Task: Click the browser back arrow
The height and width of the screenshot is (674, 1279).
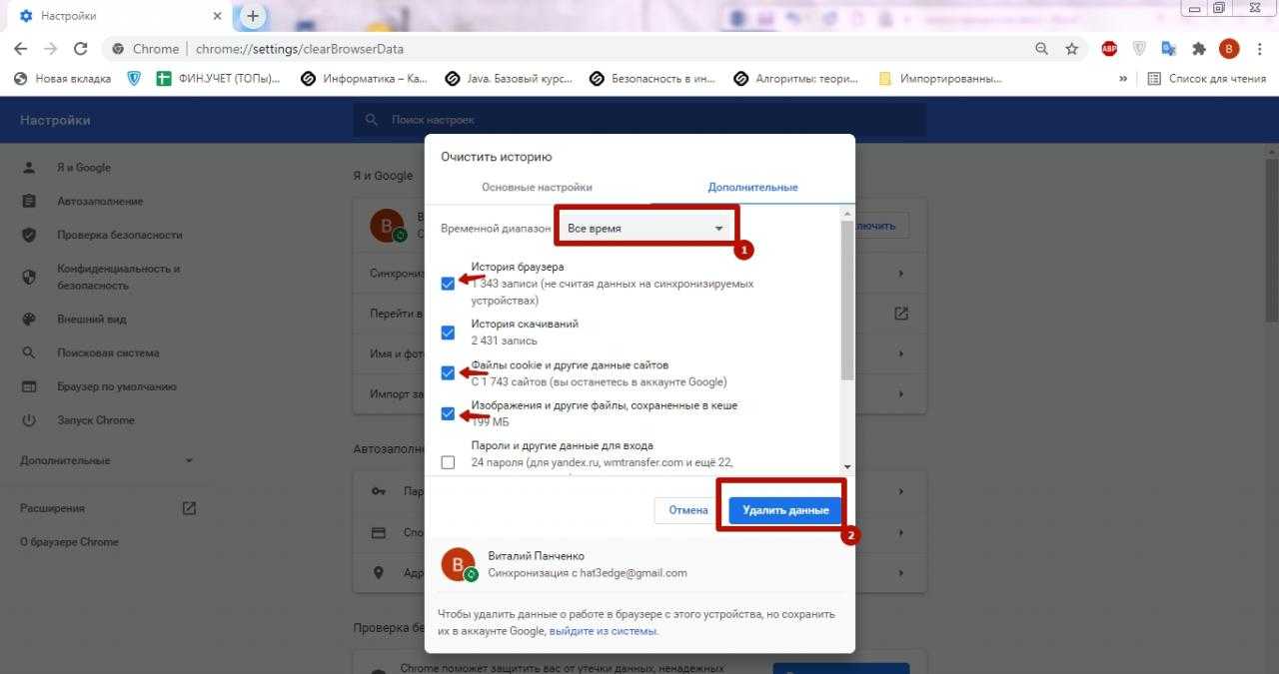Action: click(x=21, y=49)
